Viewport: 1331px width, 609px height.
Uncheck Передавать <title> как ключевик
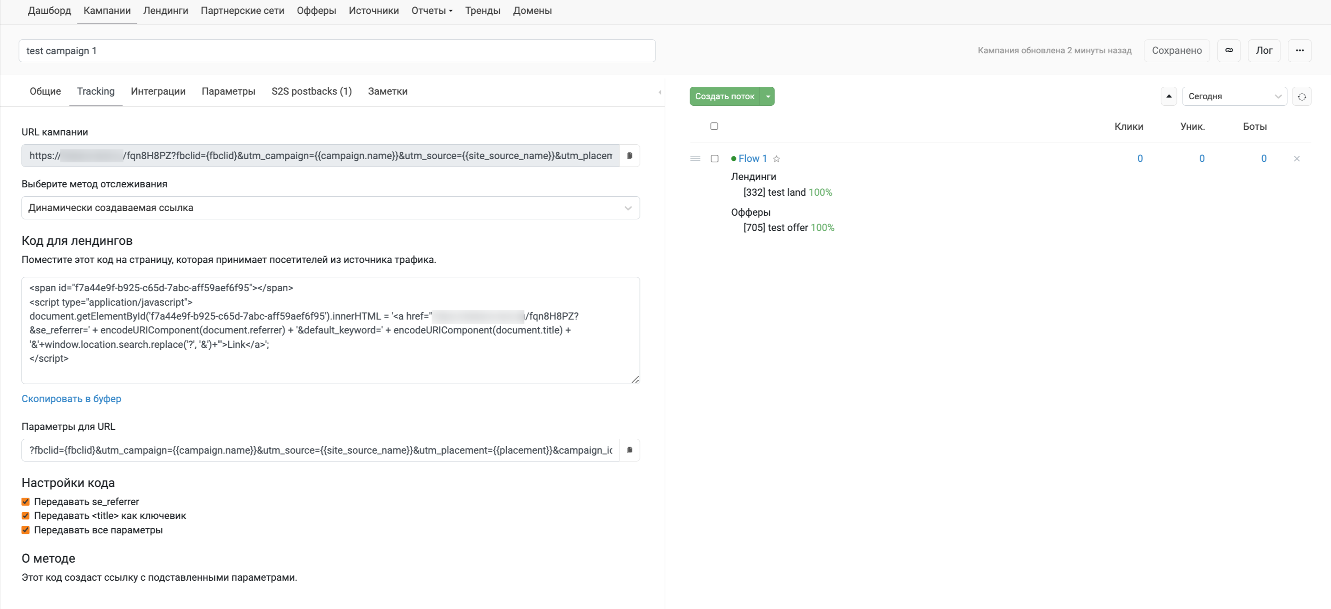(x=26, y=515)
